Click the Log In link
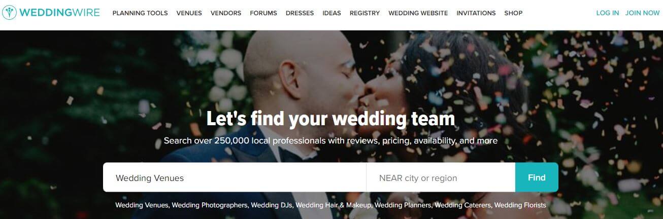 pos(608,13)
